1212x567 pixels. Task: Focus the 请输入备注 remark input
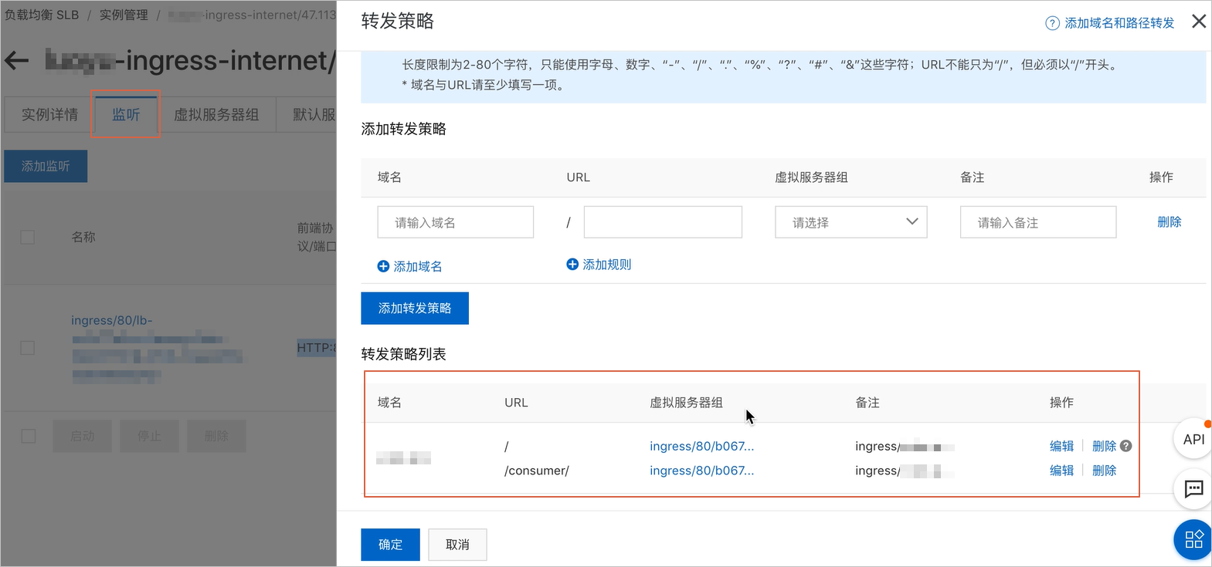click(1038, 222)
